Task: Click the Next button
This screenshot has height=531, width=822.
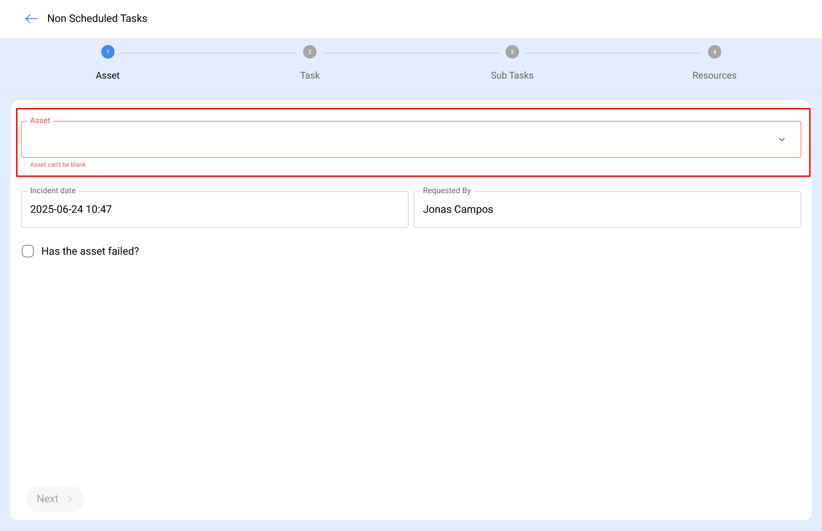Action: point(55,499)
